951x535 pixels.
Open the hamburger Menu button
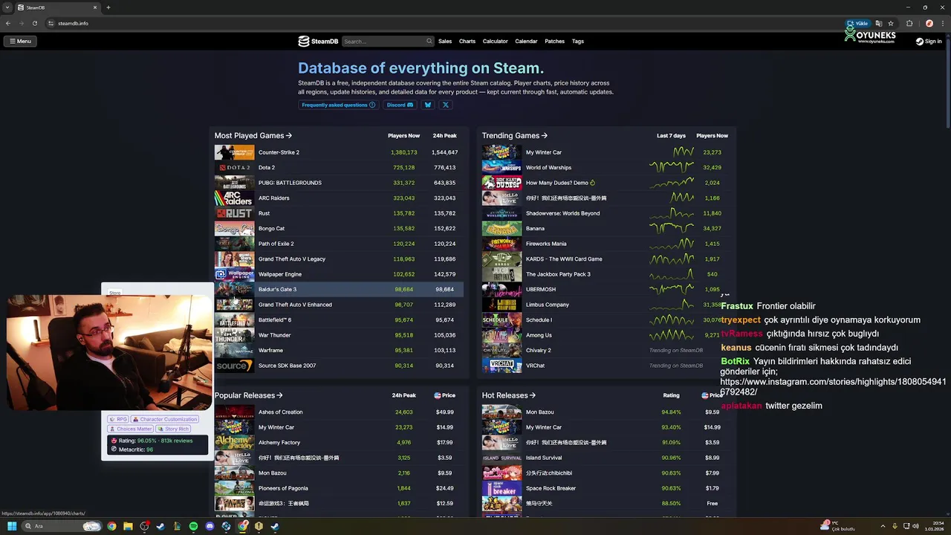point(20,42)
